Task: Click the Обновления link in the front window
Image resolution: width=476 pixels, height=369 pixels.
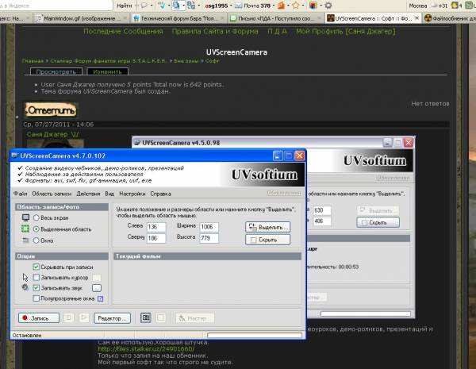Action: tap(283, 193)
